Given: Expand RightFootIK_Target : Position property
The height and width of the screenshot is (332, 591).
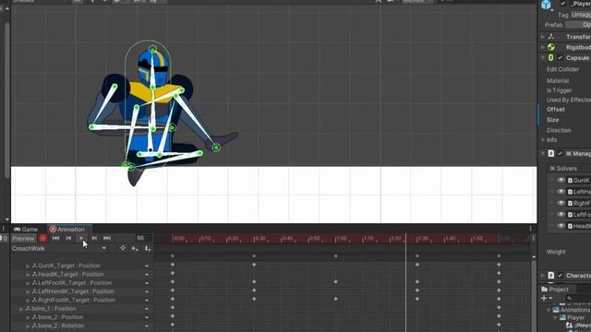Looking at the screenshot, I should coord(28,301).
